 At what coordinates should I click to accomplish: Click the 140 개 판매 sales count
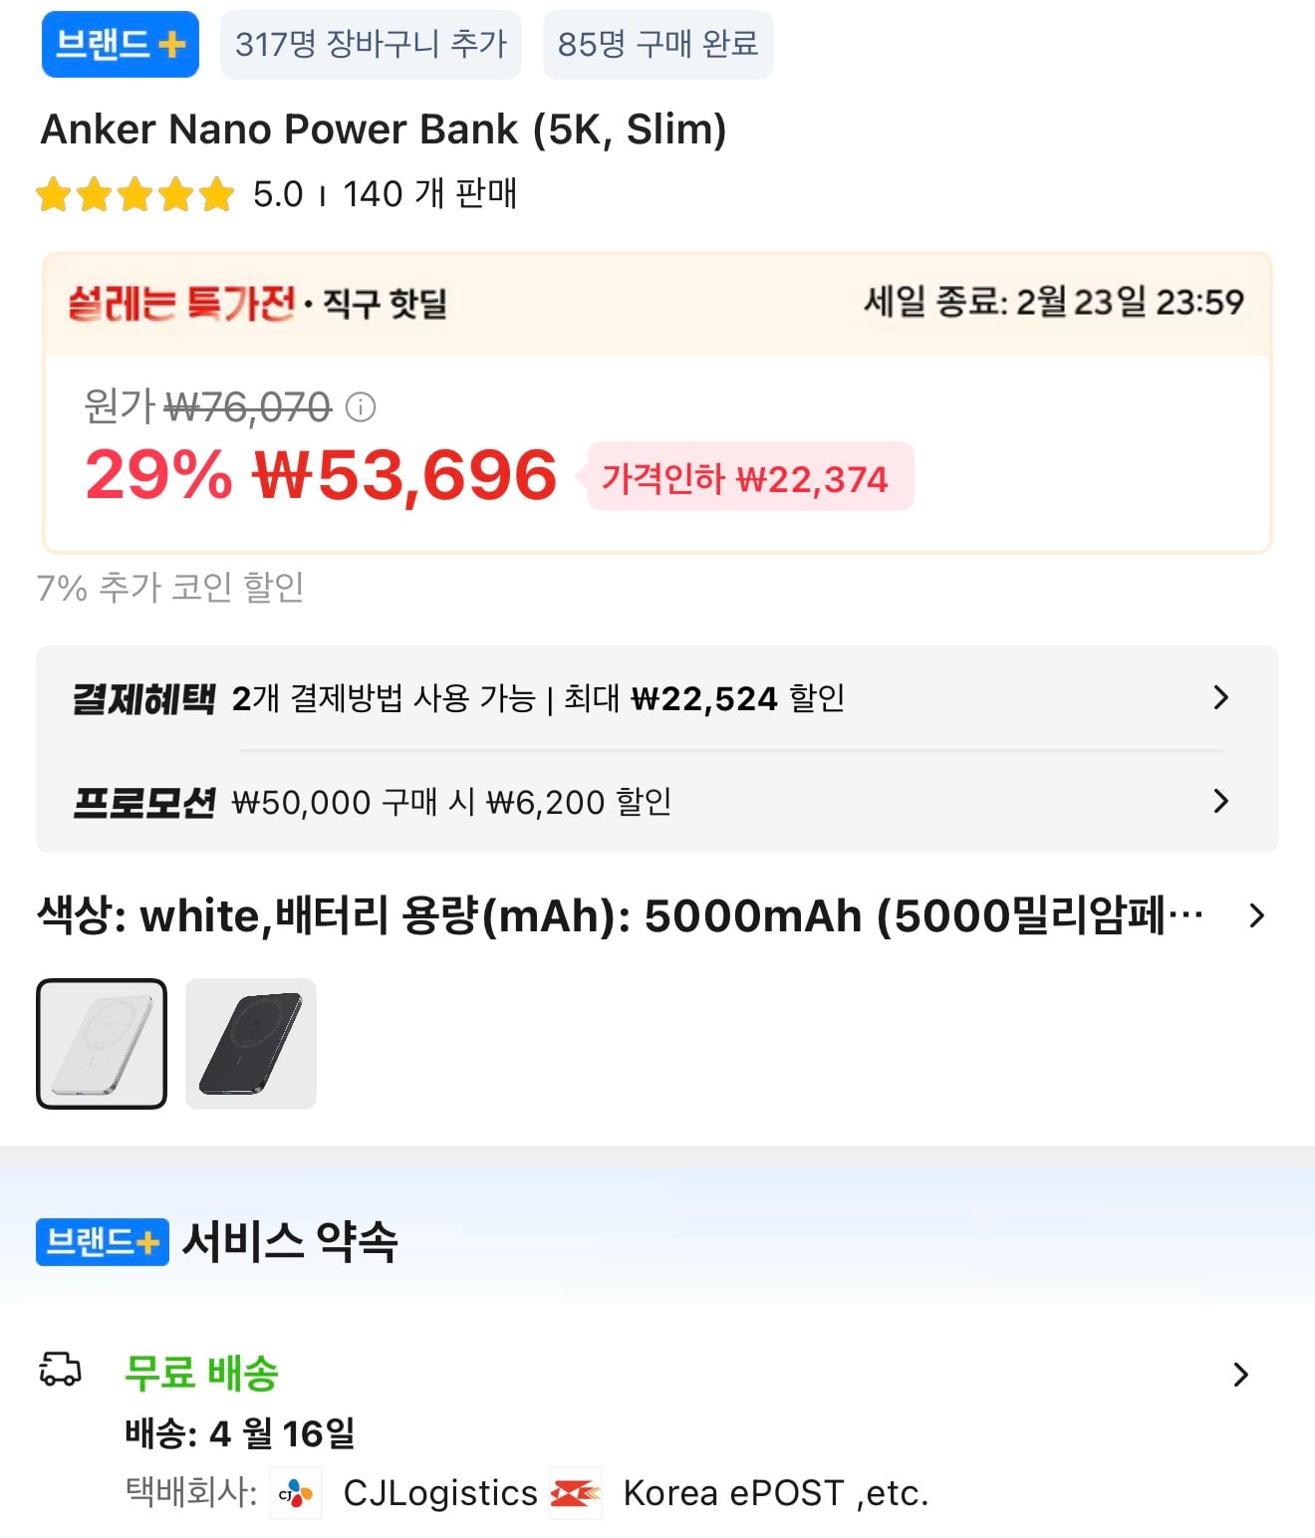click(x=429, y=194)
